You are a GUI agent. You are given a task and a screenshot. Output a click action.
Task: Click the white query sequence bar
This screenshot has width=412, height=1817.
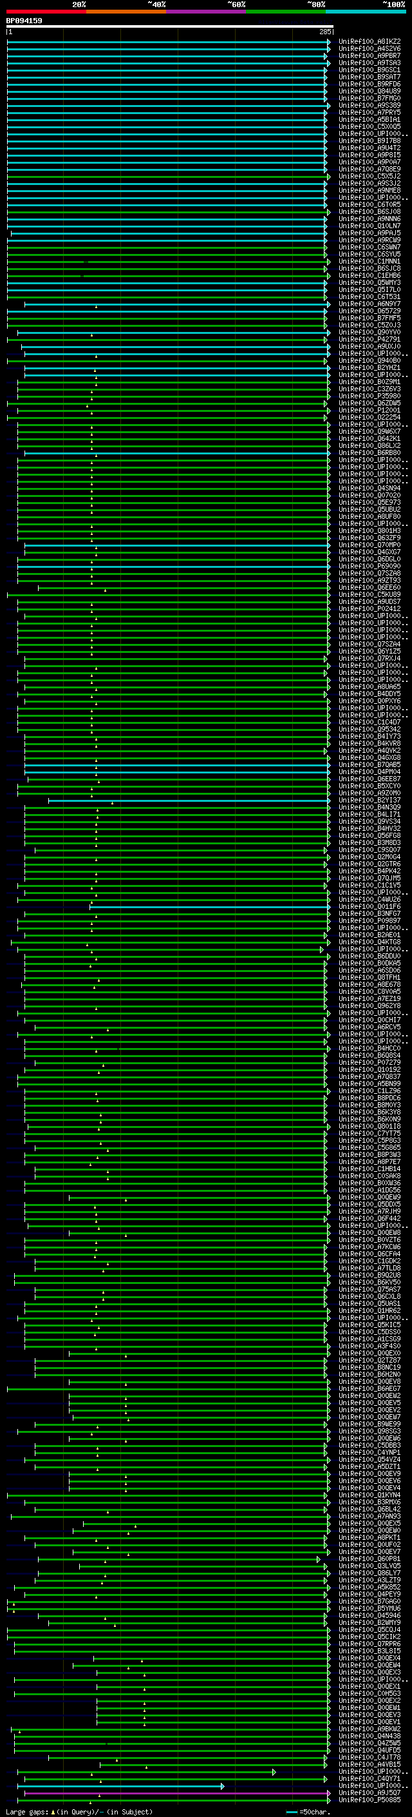coord(170,26)
